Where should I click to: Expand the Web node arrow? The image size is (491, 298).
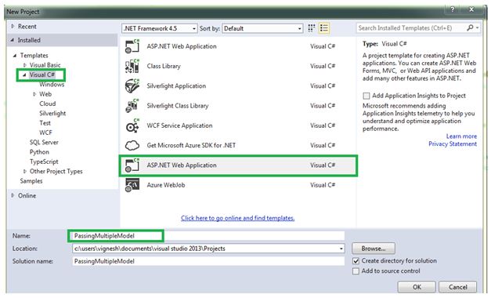34,94
